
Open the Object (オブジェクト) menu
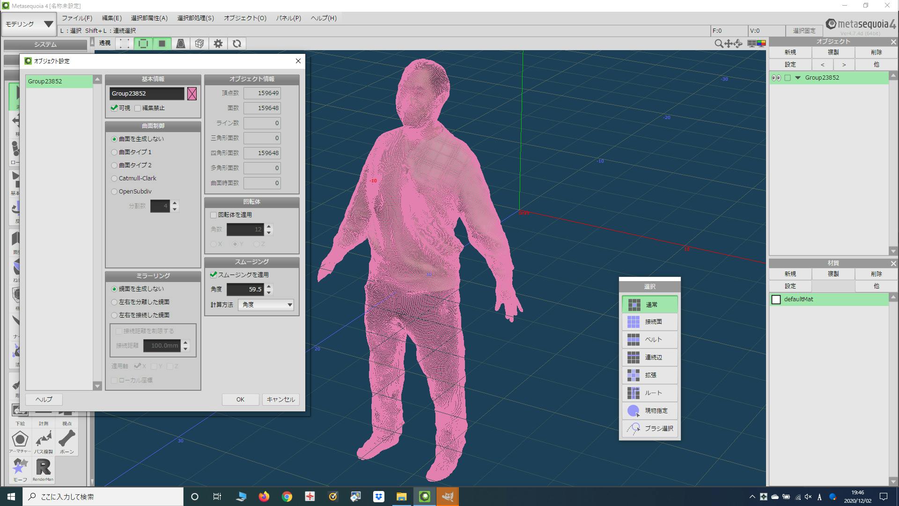coord(245,18)
